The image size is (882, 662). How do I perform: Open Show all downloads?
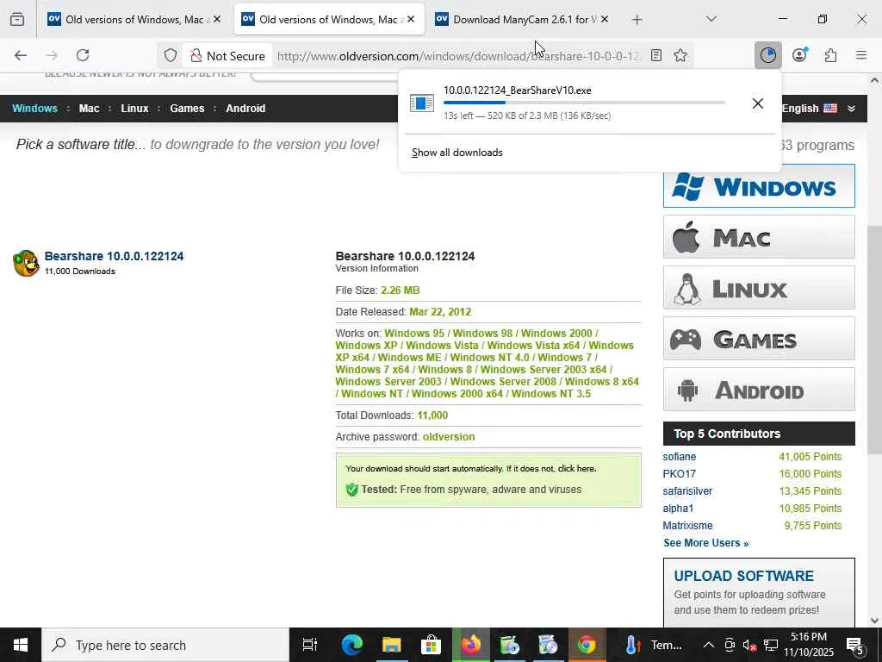(x=457, y=153)
